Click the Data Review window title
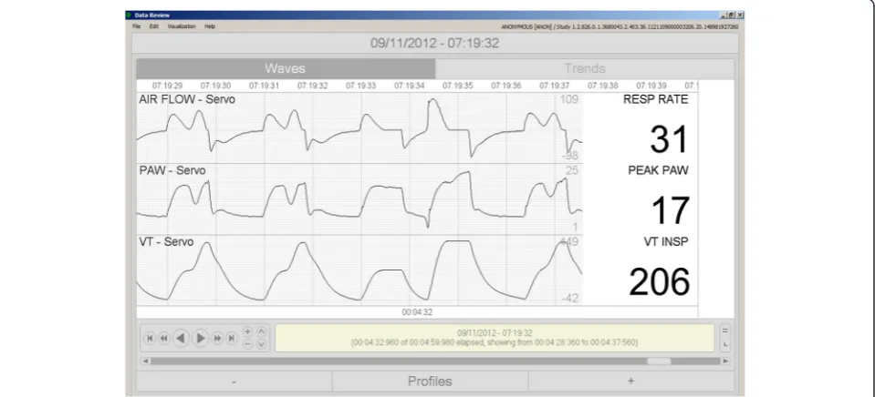This screenshot has width=875, height=397. tap(151, 15)
